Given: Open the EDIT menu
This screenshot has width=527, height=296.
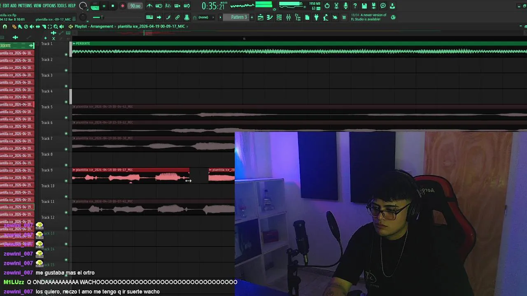Looking at the screenshot, I should coord(6,6).
